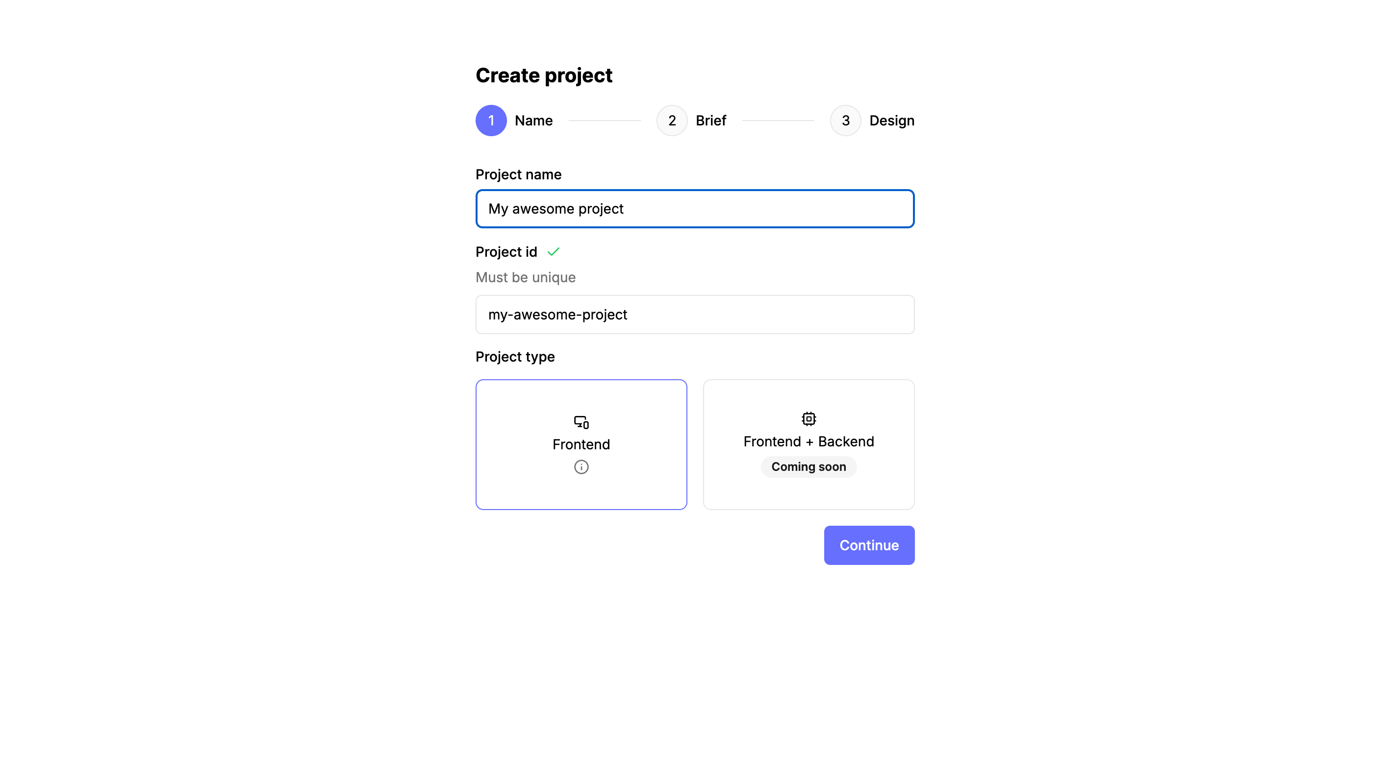
Task: Click the Create project heading
Action: (544, 75)
